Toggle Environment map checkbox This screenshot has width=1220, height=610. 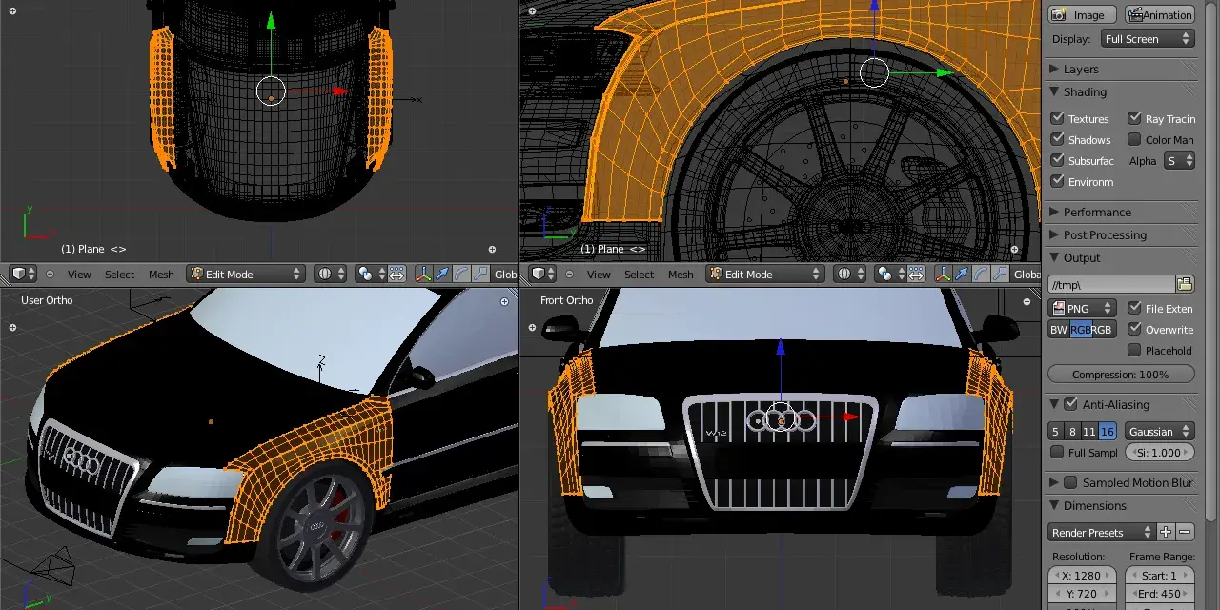pyautogui.click(x=1057, y=181)
